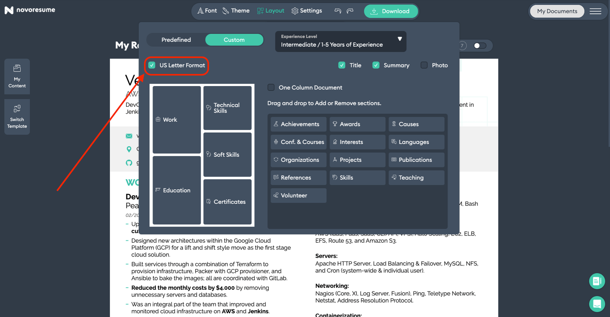Click the Download button
The image size is (610, 317).
pyautogui.click(x=390, y=11)
